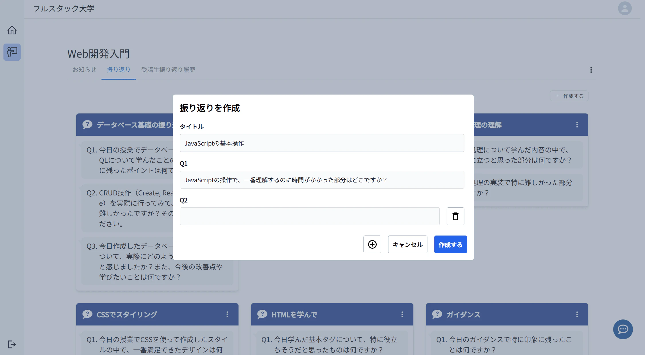Open kebab menu on ガイダンス card
This screenshot has height=355, width=645.
point(577,314)
